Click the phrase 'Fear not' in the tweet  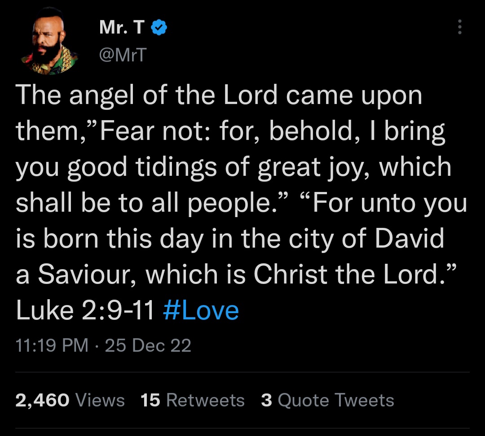pos(151,131)
